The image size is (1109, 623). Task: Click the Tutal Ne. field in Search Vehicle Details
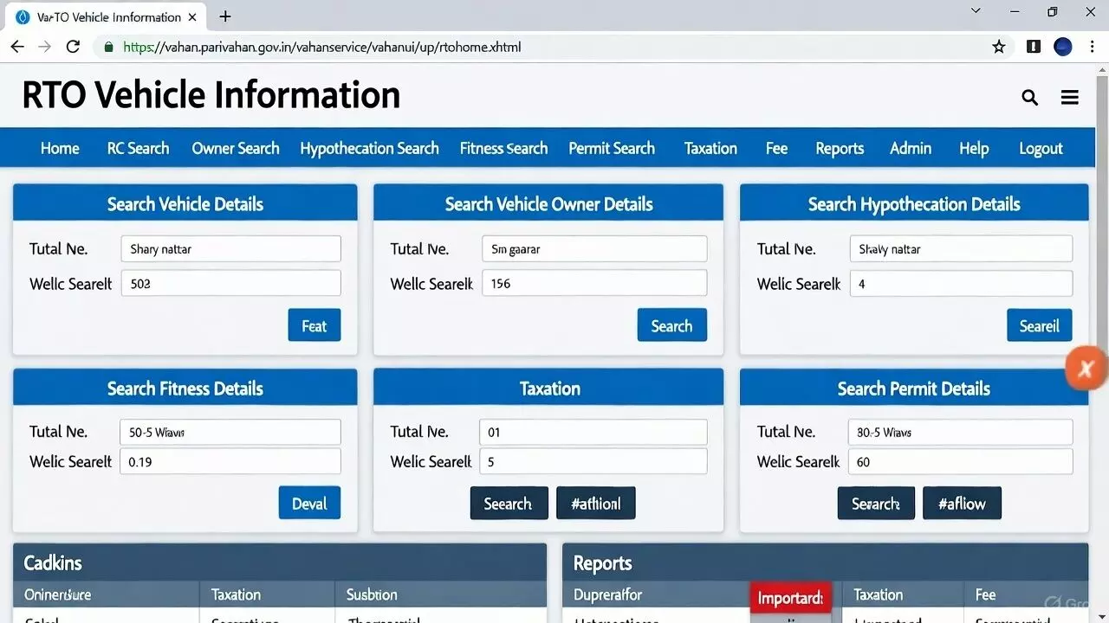230,249
